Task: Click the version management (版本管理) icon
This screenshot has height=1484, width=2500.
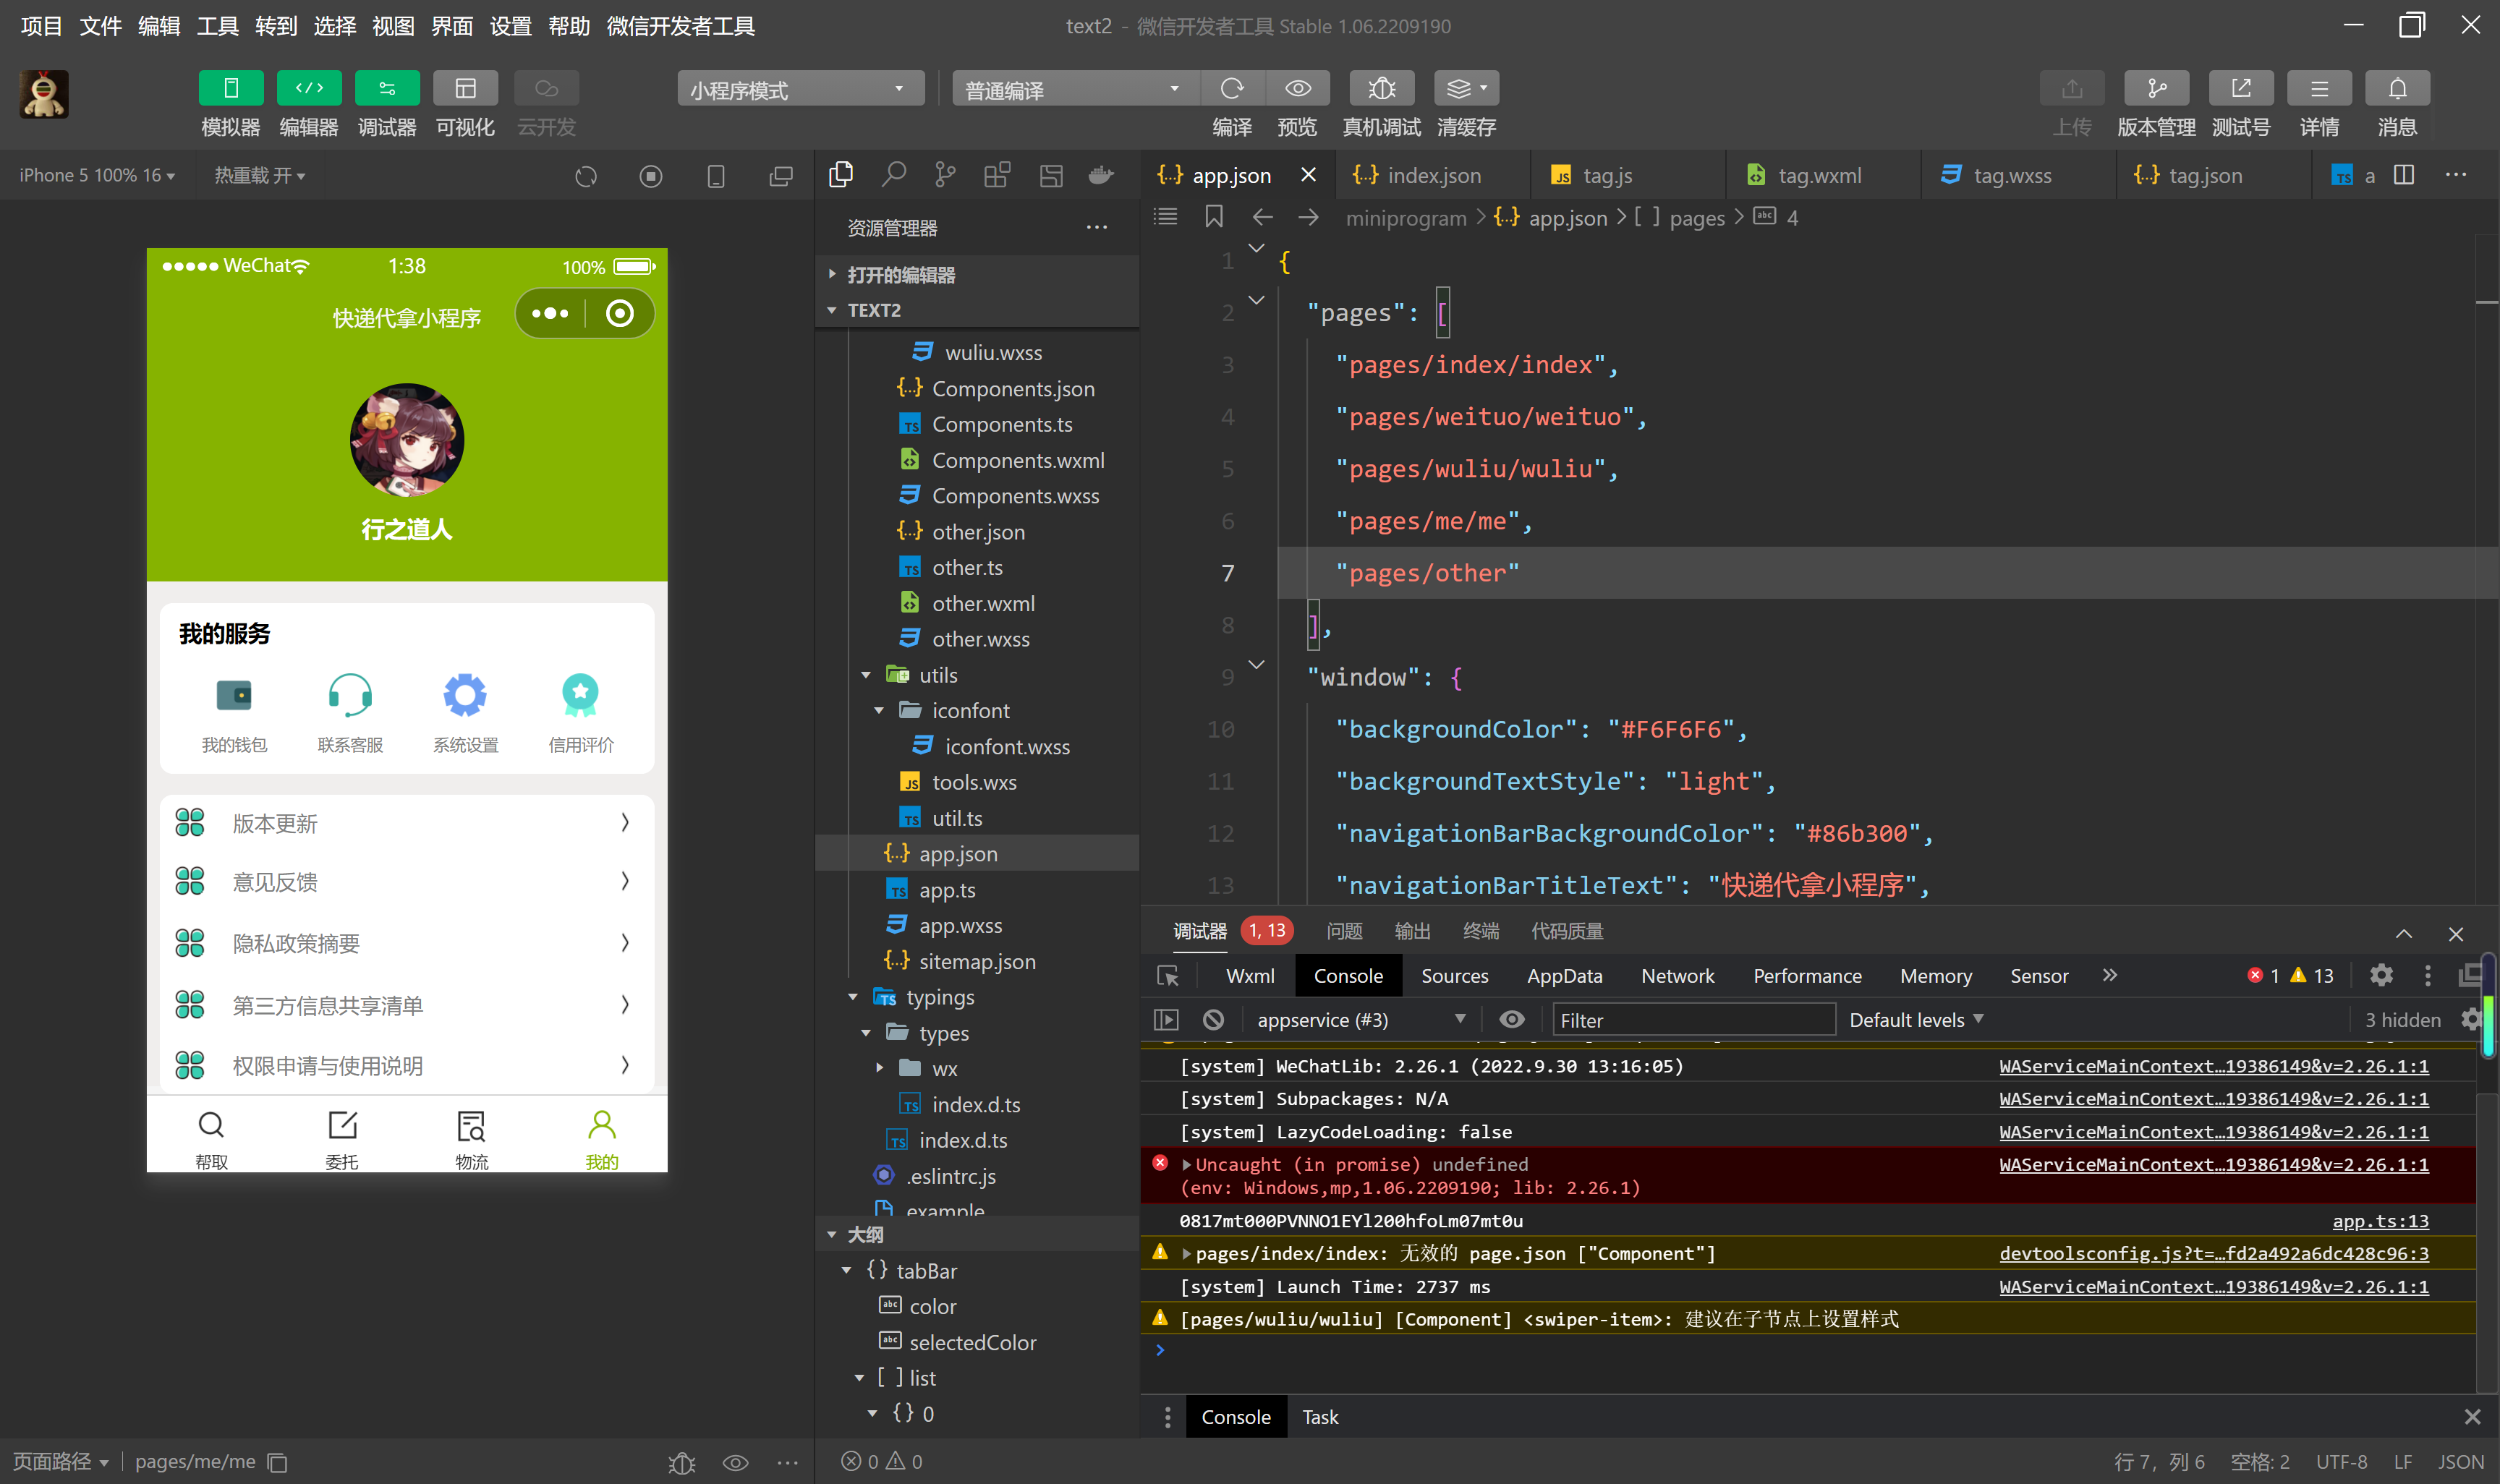Action: 2156,88
